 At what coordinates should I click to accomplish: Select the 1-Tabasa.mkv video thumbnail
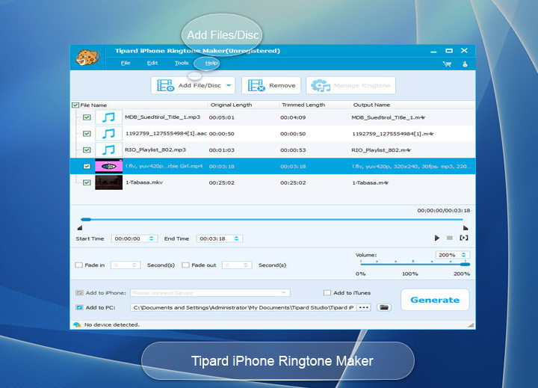tap(108, 182)
